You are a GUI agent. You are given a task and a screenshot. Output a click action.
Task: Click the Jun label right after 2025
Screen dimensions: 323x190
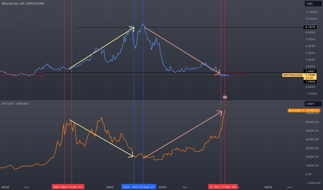coord(289,187)
